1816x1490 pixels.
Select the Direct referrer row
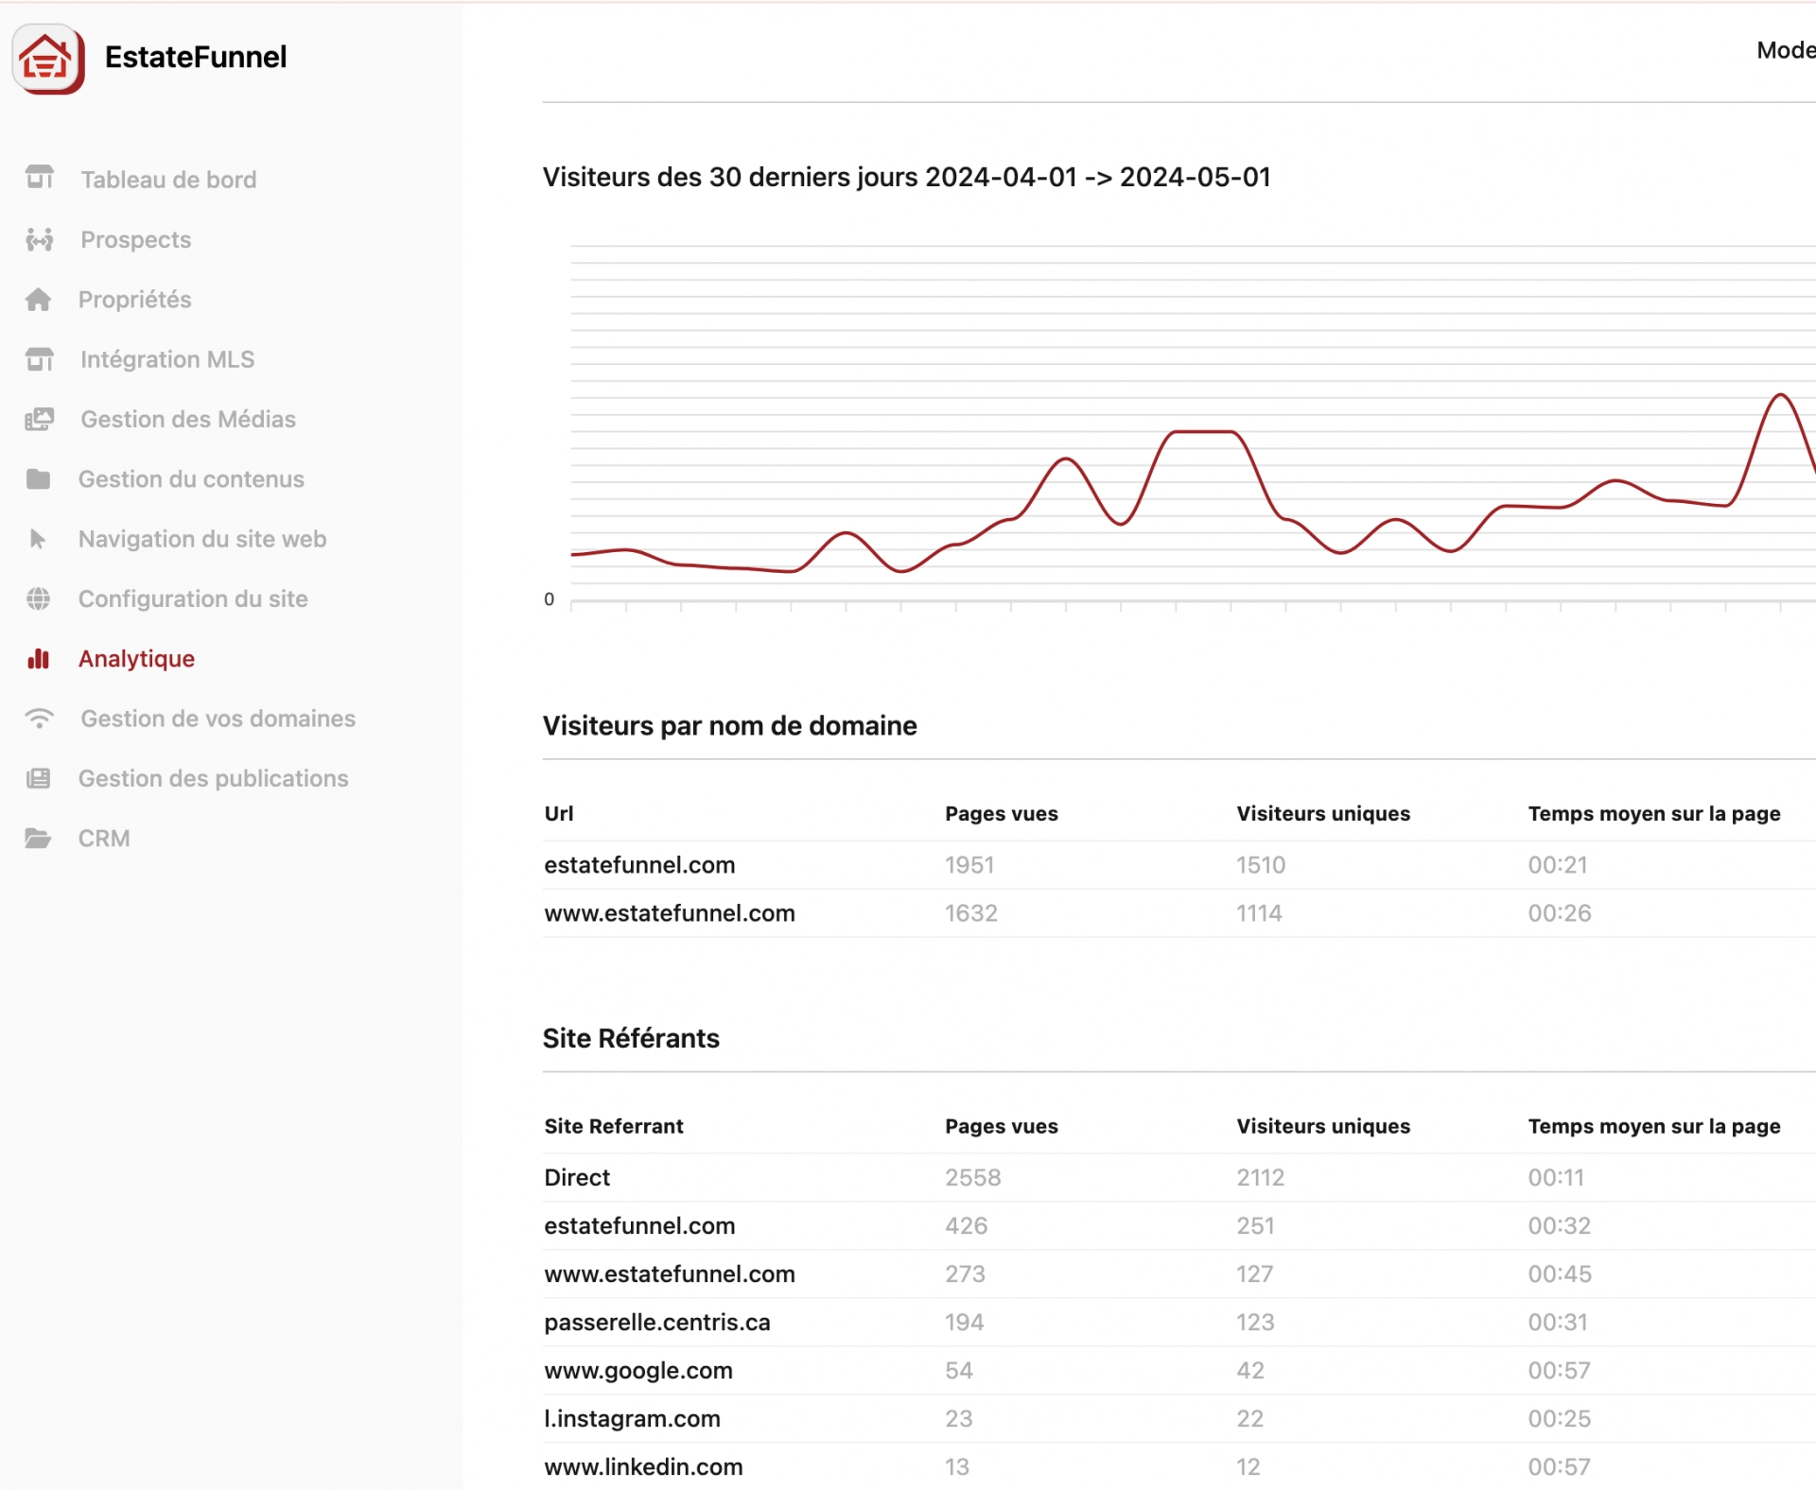pos(577,1177)
